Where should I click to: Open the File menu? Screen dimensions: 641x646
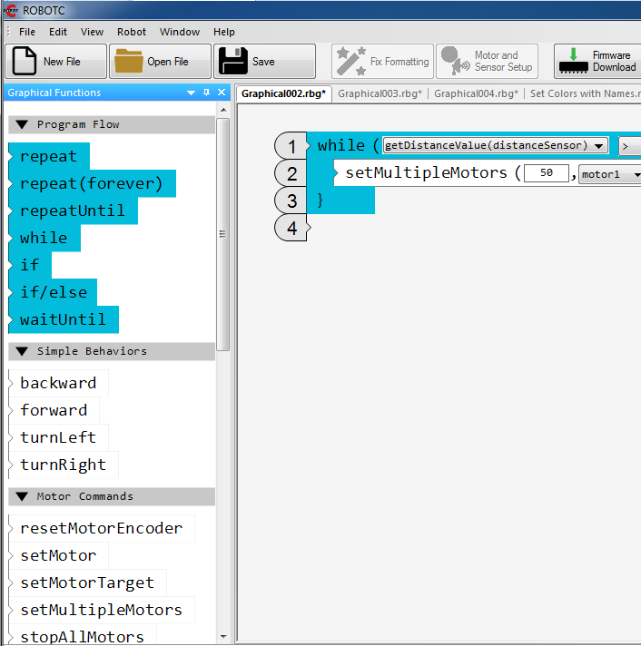click(27, 32)
